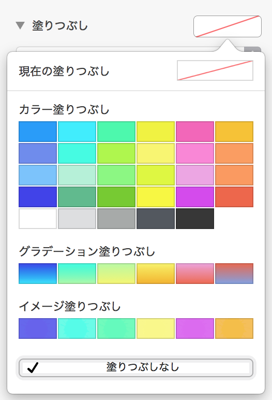Pick the mint green swatch in the first color row

(x=116, y=132)
